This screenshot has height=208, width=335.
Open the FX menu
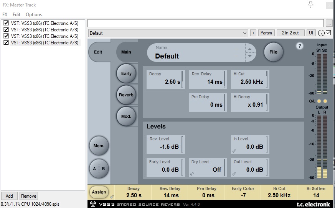coord(5,15)
